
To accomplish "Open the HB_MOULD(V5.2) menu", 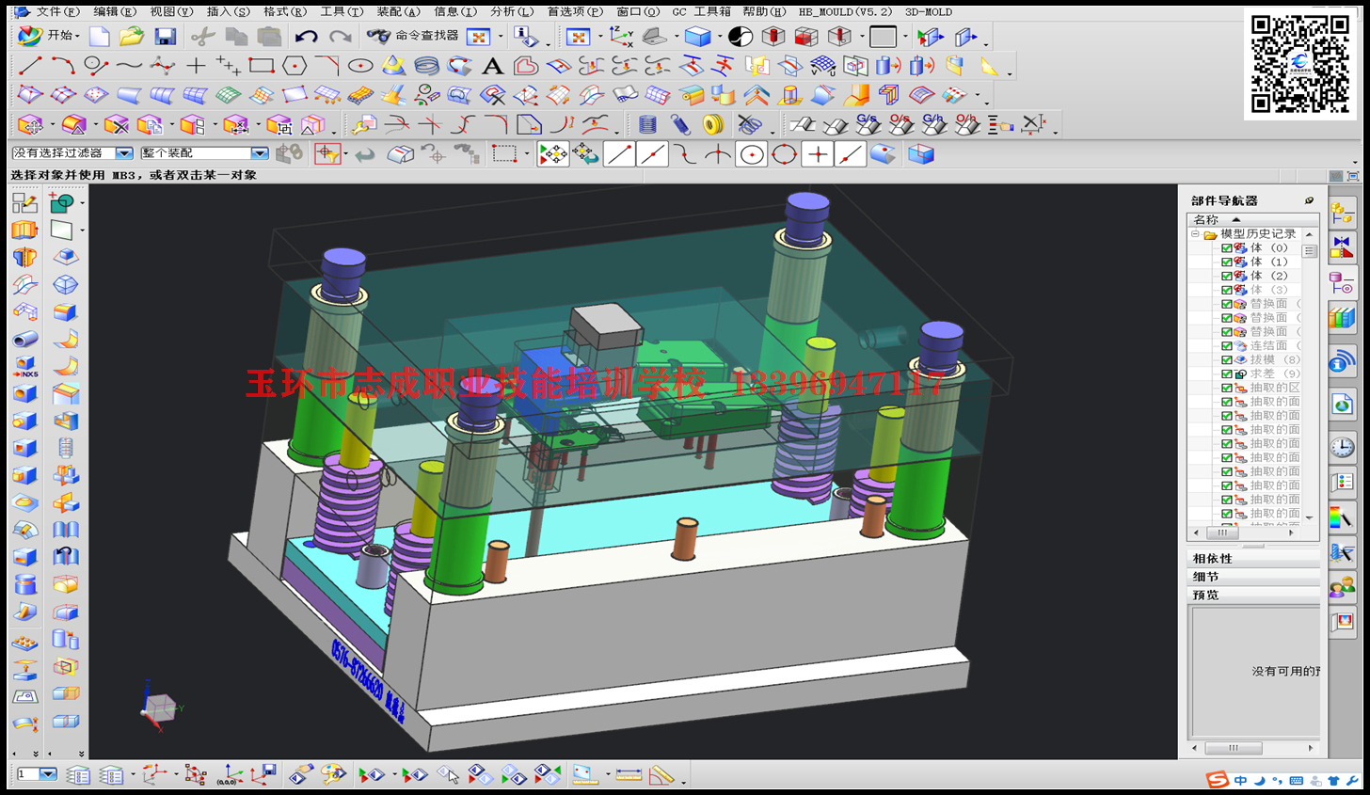I will point(846,12).
